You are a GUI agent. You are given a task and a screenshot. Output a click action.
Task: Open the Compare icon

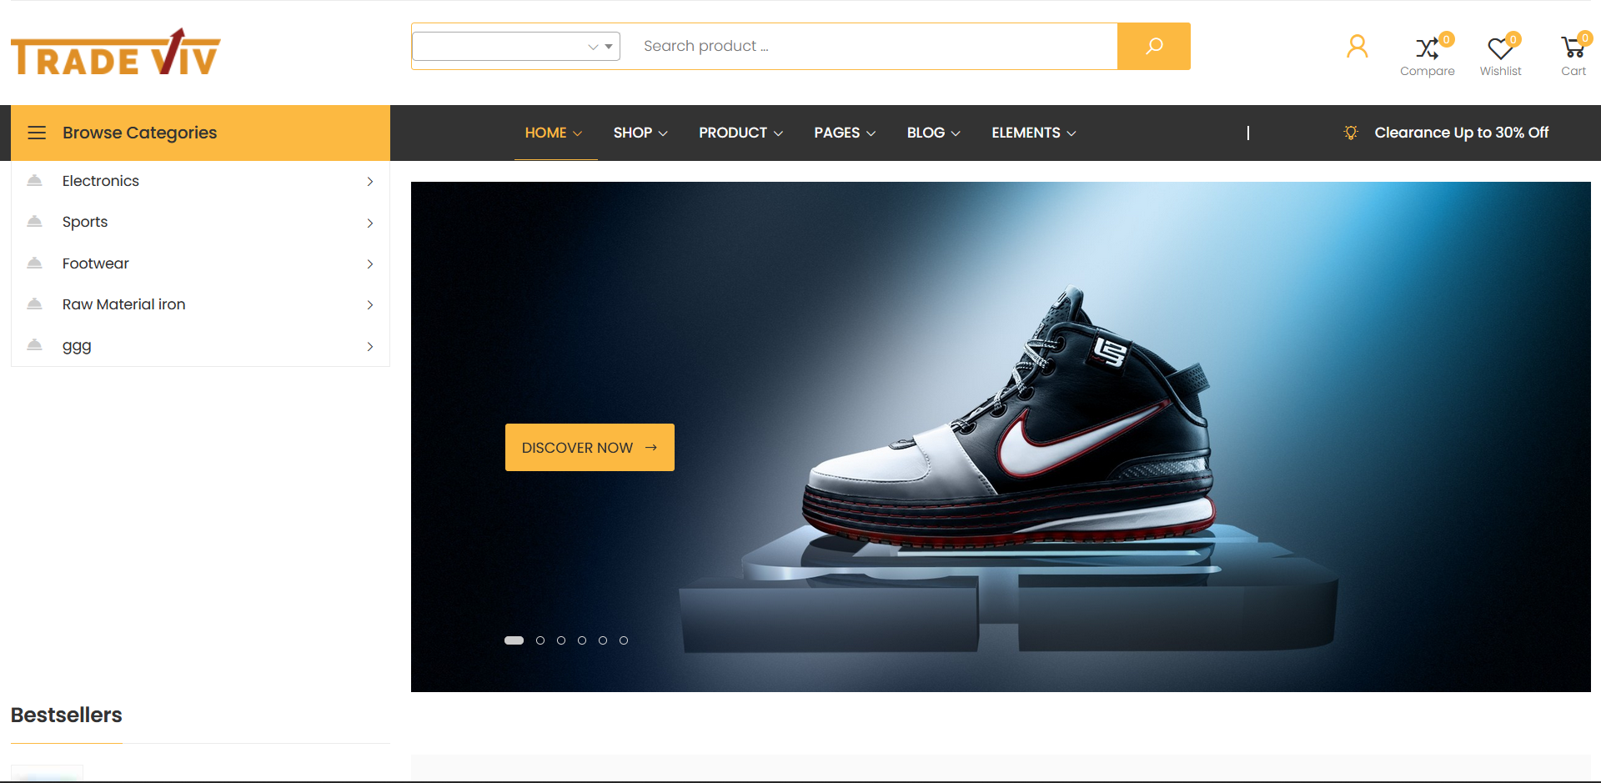[x=1427, y=55]
